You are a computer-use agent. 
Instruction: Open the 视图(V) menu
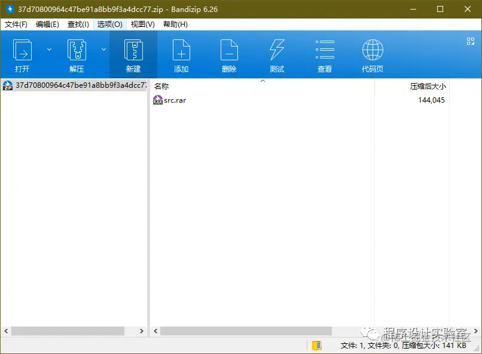[143, 24]
